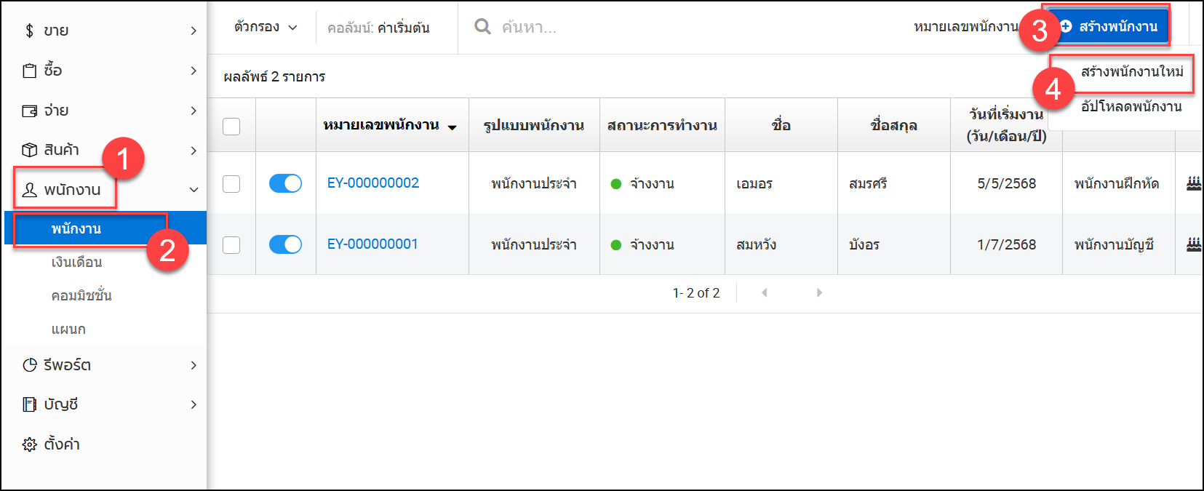Expand the ขาย menu chevron
This screenshot has height=491, width=1204.
[x=194, y=31]
